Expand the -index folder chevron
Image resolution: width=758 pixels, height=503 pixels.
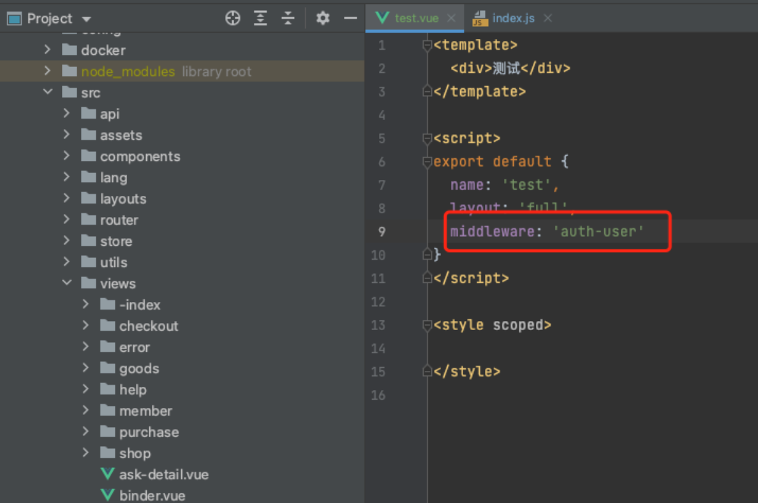tap(85, 304)
